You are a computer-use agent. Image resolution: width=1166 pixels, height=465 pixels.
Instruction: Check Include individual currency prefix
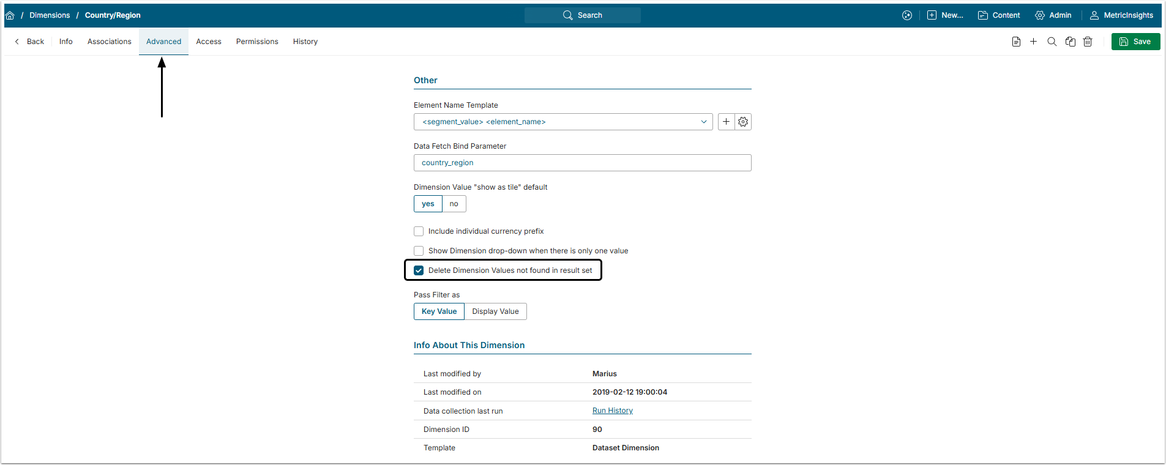[x=419, y=231]
